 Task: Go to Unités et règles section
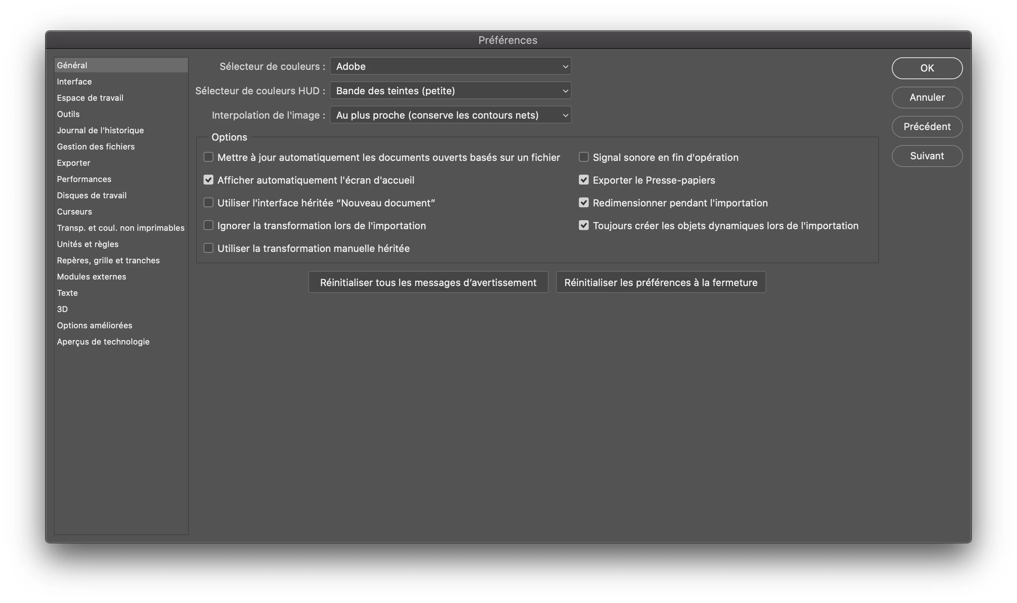[88, 244]
